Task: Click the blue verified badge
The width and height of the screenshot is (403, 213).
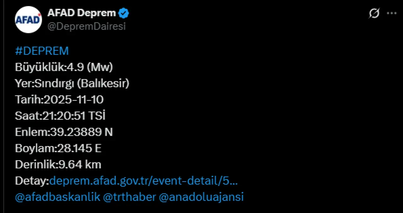Action: pos(123,13)
